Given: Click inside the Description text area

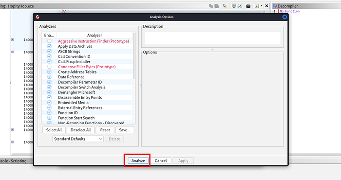Looking at the screenshot, I should 212,38.
